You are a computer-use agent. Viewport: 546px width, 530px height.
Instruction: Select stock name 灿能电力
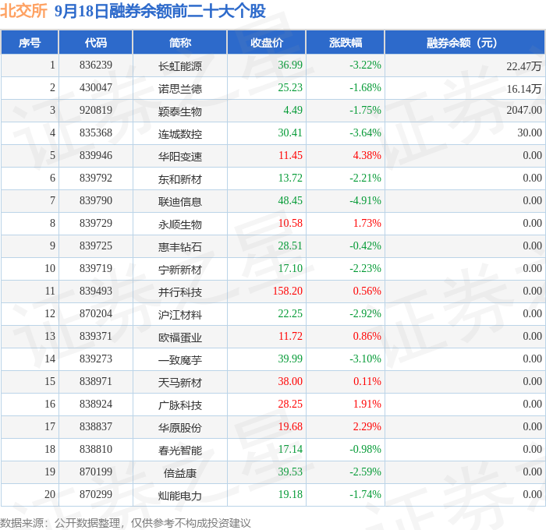click(x=180, y=496)
